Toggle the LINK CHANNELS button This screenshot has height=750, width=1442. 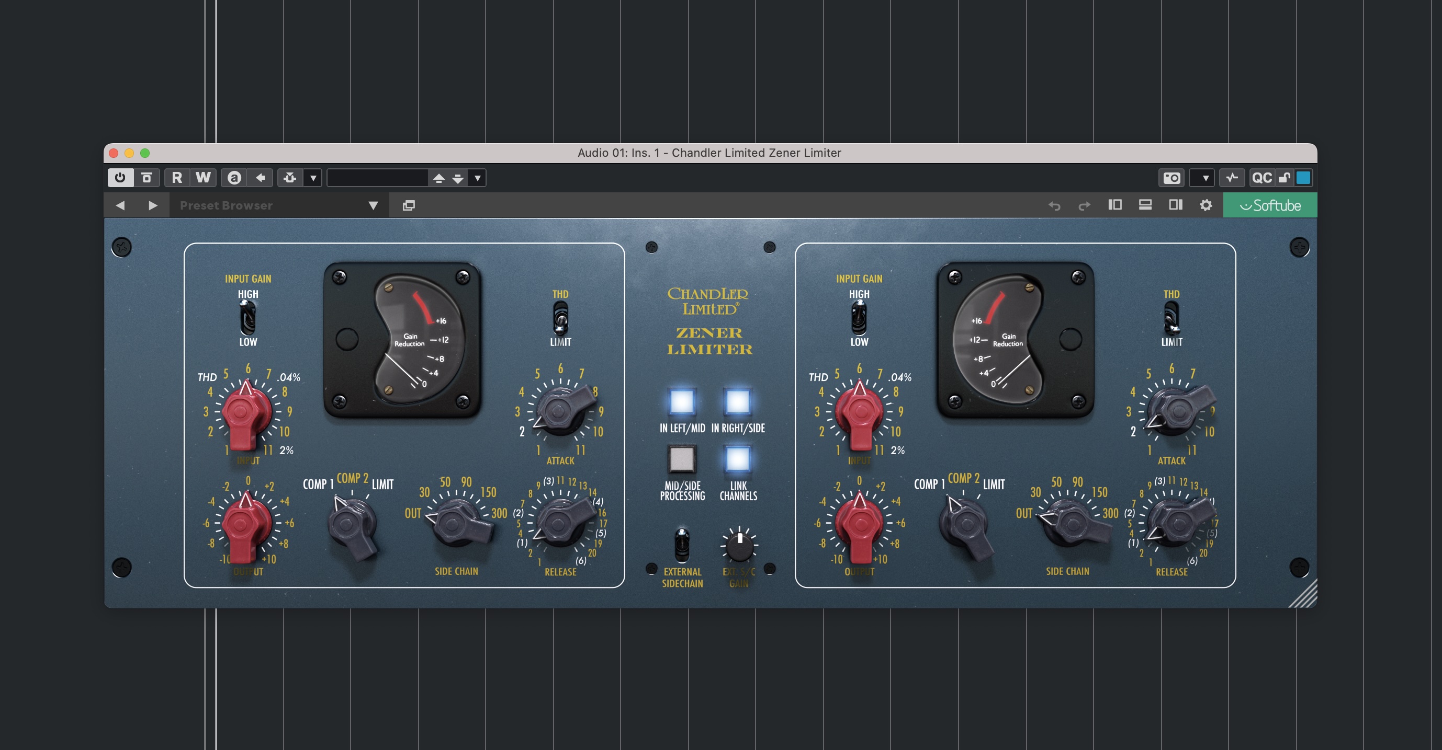click(x=738, y=458)
